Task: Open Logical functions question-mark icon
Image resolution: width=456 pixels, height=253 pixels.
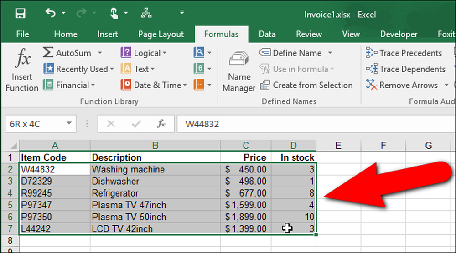Action: pyautogui.click(x=126, y=52)
